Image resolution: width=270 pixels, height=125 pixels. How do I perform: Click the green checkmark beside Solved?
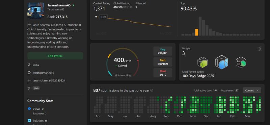116,66
